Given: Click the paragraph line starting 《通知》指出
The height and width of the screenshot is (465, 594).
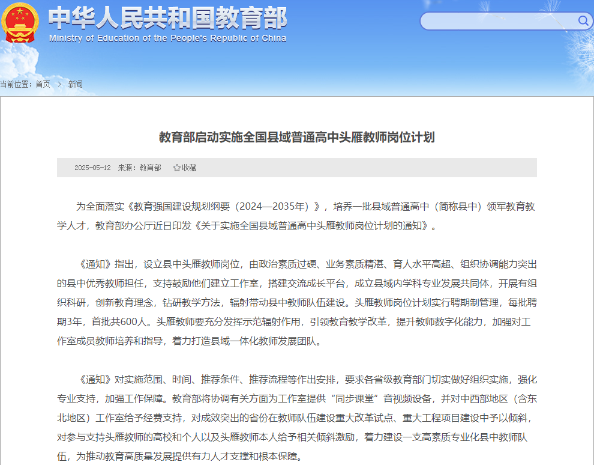Looking at the screenshot, I should coord(307,264).
